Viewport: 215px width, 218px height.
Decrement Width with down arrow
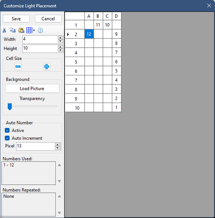[x=60, y=41]
